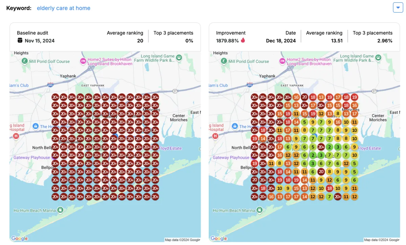Click the 'Yaphank' label on the baseline map

click(68, 76)
